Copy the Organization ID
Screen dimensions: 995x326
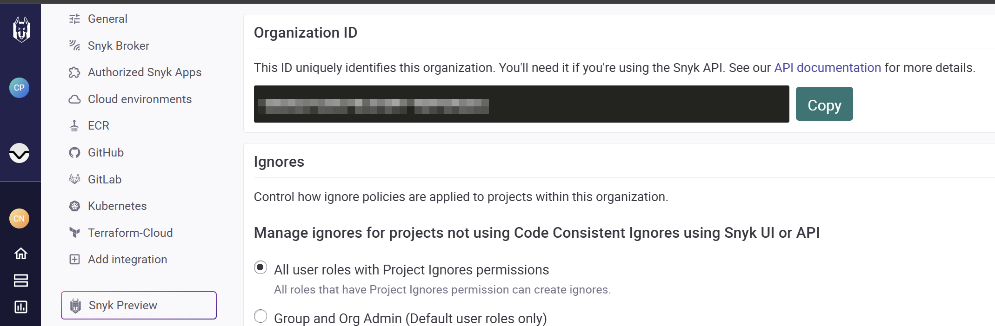click(x=824, y=104)
